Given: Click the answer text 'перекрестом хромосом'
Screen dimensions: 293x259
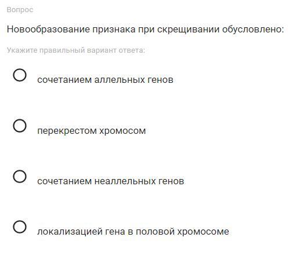Looking at the screenshot, I should click(92, 131).
